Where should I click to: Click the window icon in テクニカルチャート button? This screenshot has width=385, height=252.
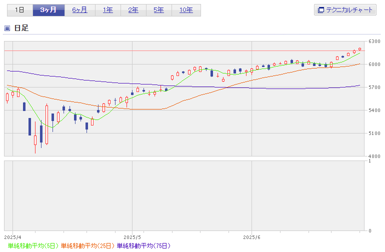pos(321,10)
